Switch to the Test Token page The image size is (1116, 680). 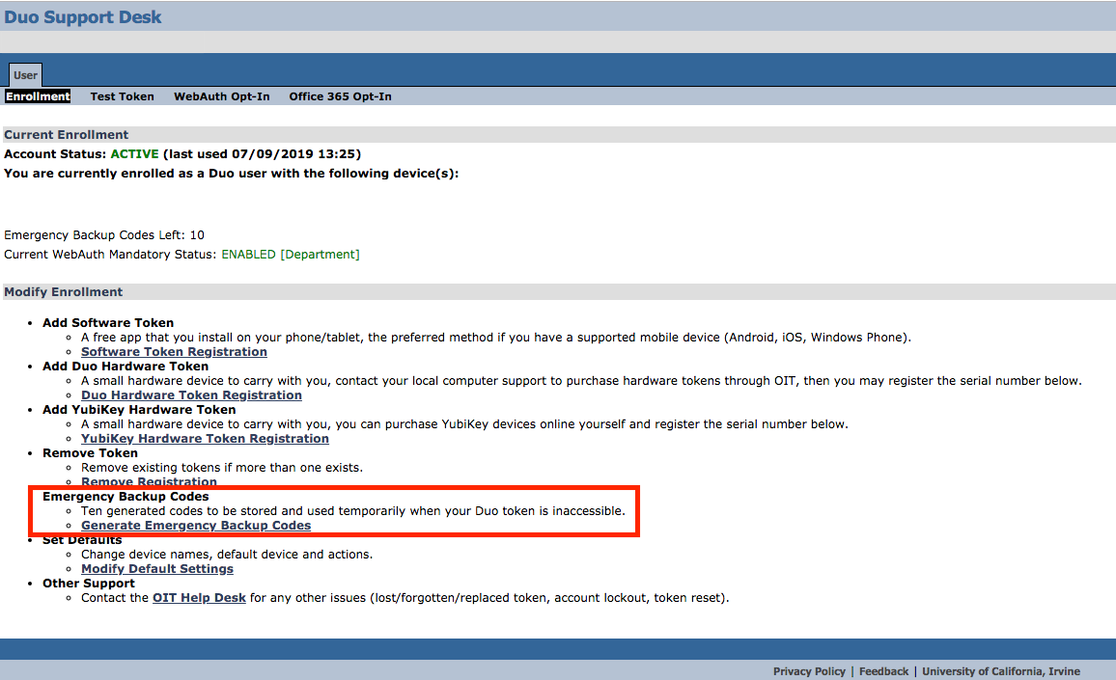click(x=122, y=96)
